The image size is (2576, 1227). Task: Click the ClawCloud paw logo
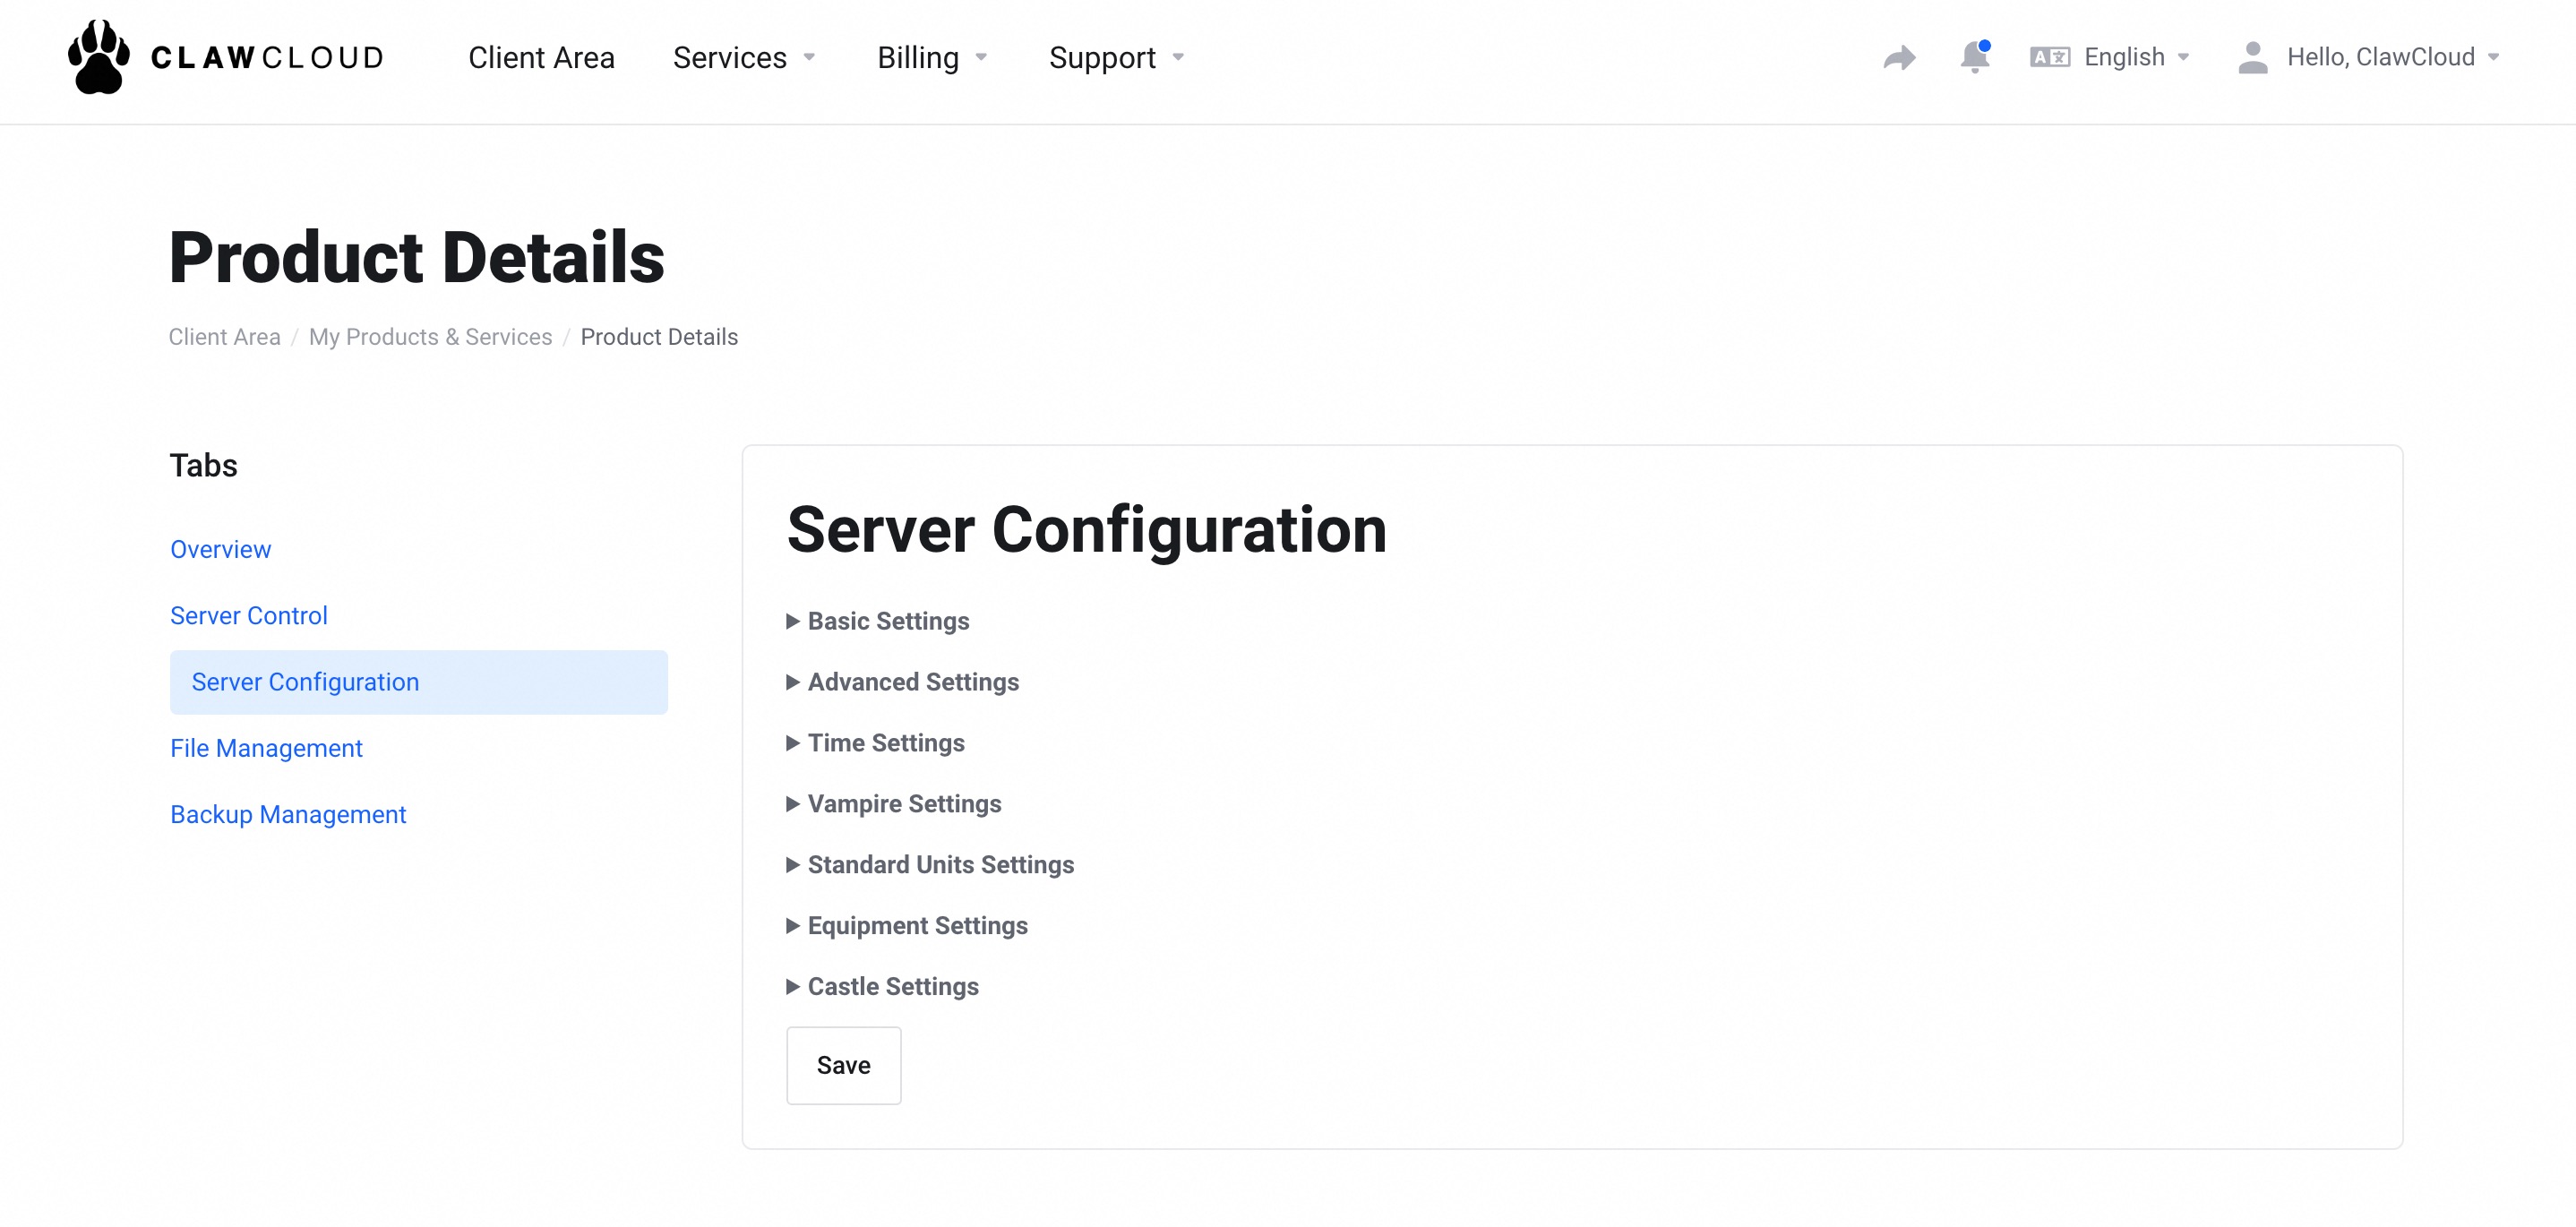click(99, 57)
